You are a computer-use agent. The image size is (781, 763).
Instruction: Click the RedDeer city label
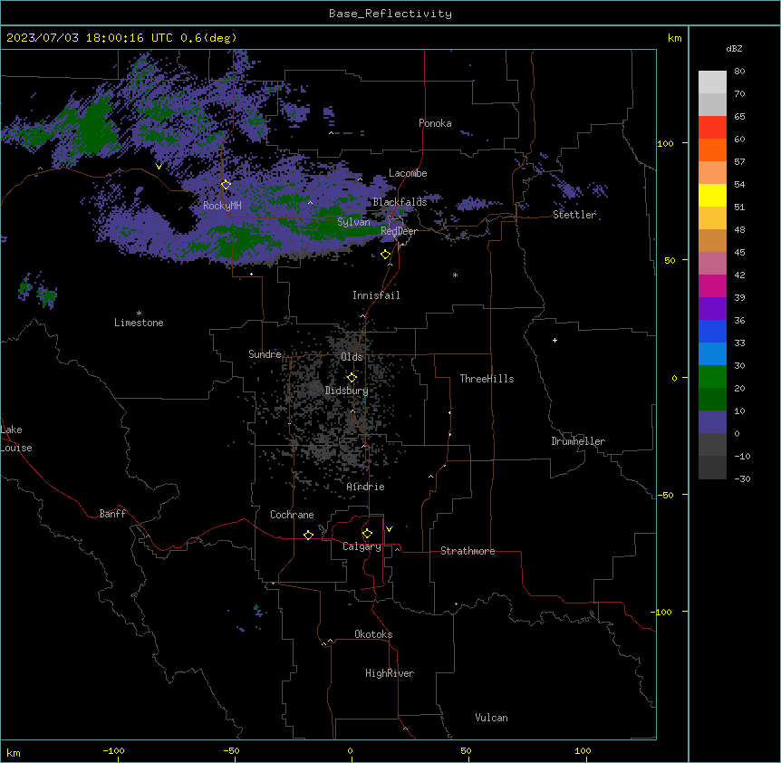399,231
